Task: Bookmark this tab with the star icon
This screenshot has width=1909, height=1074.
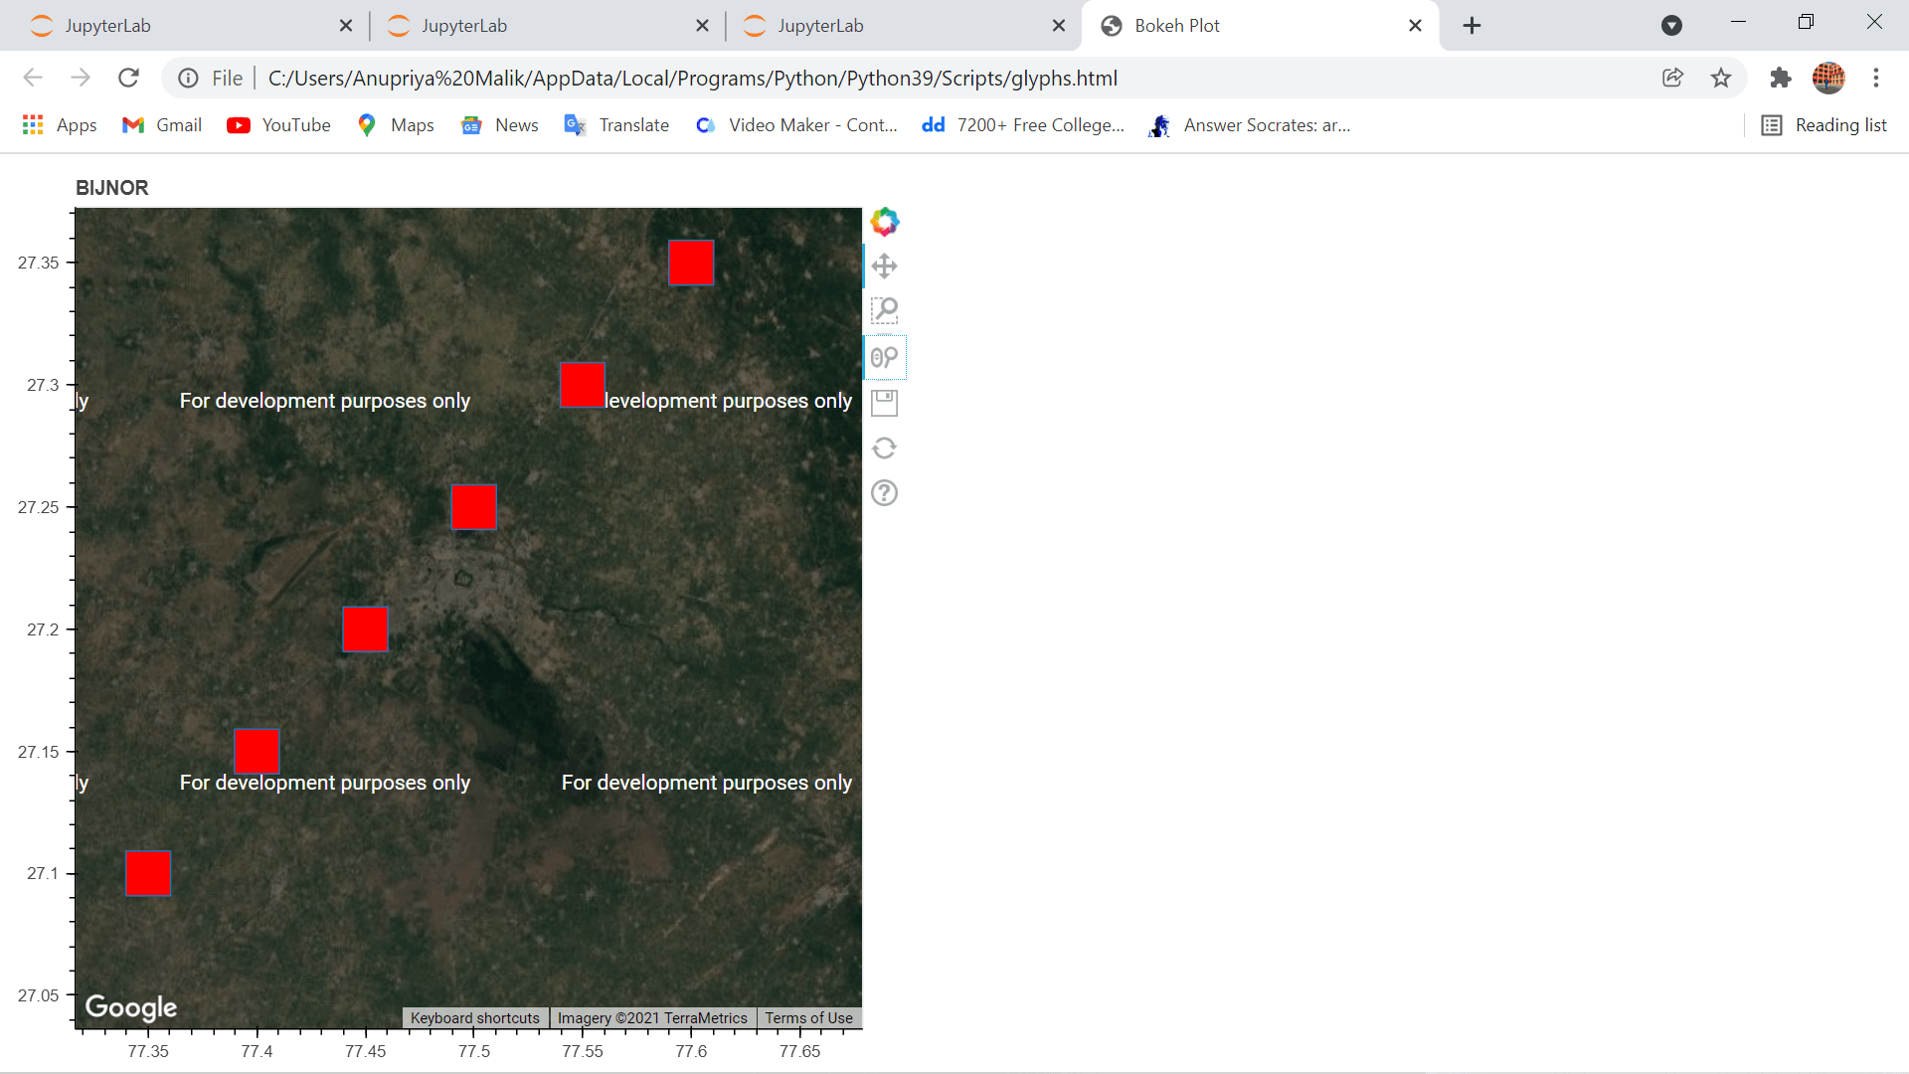Action: point(1721,78)
